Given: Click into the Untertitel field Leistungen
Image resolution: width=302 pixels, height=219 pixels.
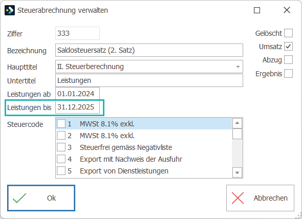Looking at the screenshot, I should [149, 80].
